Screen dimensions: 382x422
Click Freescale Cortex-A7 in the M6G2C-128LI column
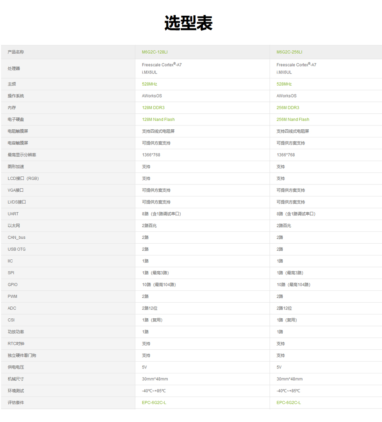point(162,65)
